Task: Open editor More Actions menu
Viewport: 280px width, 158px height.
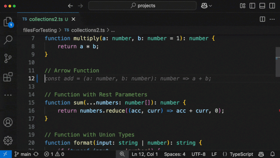Action: point(272,19)
